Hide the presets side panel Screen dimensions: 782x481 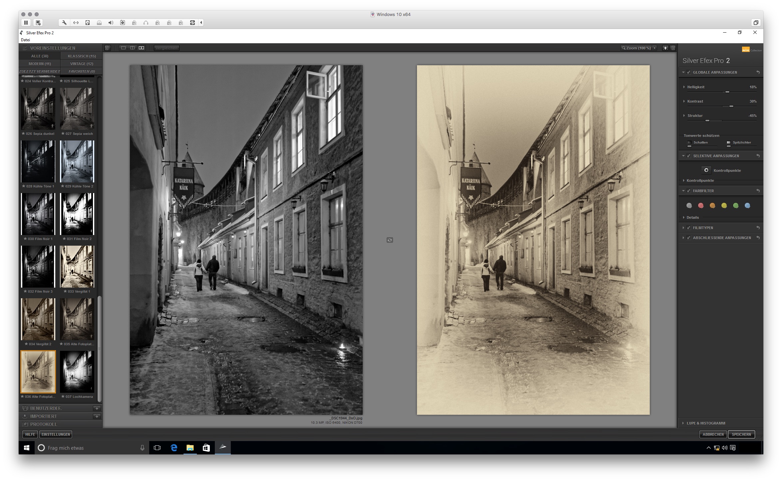(108, 48)
